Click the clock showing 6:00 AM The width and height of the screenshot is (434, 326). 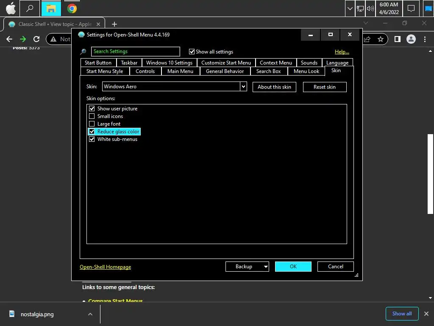click(389, 8)
